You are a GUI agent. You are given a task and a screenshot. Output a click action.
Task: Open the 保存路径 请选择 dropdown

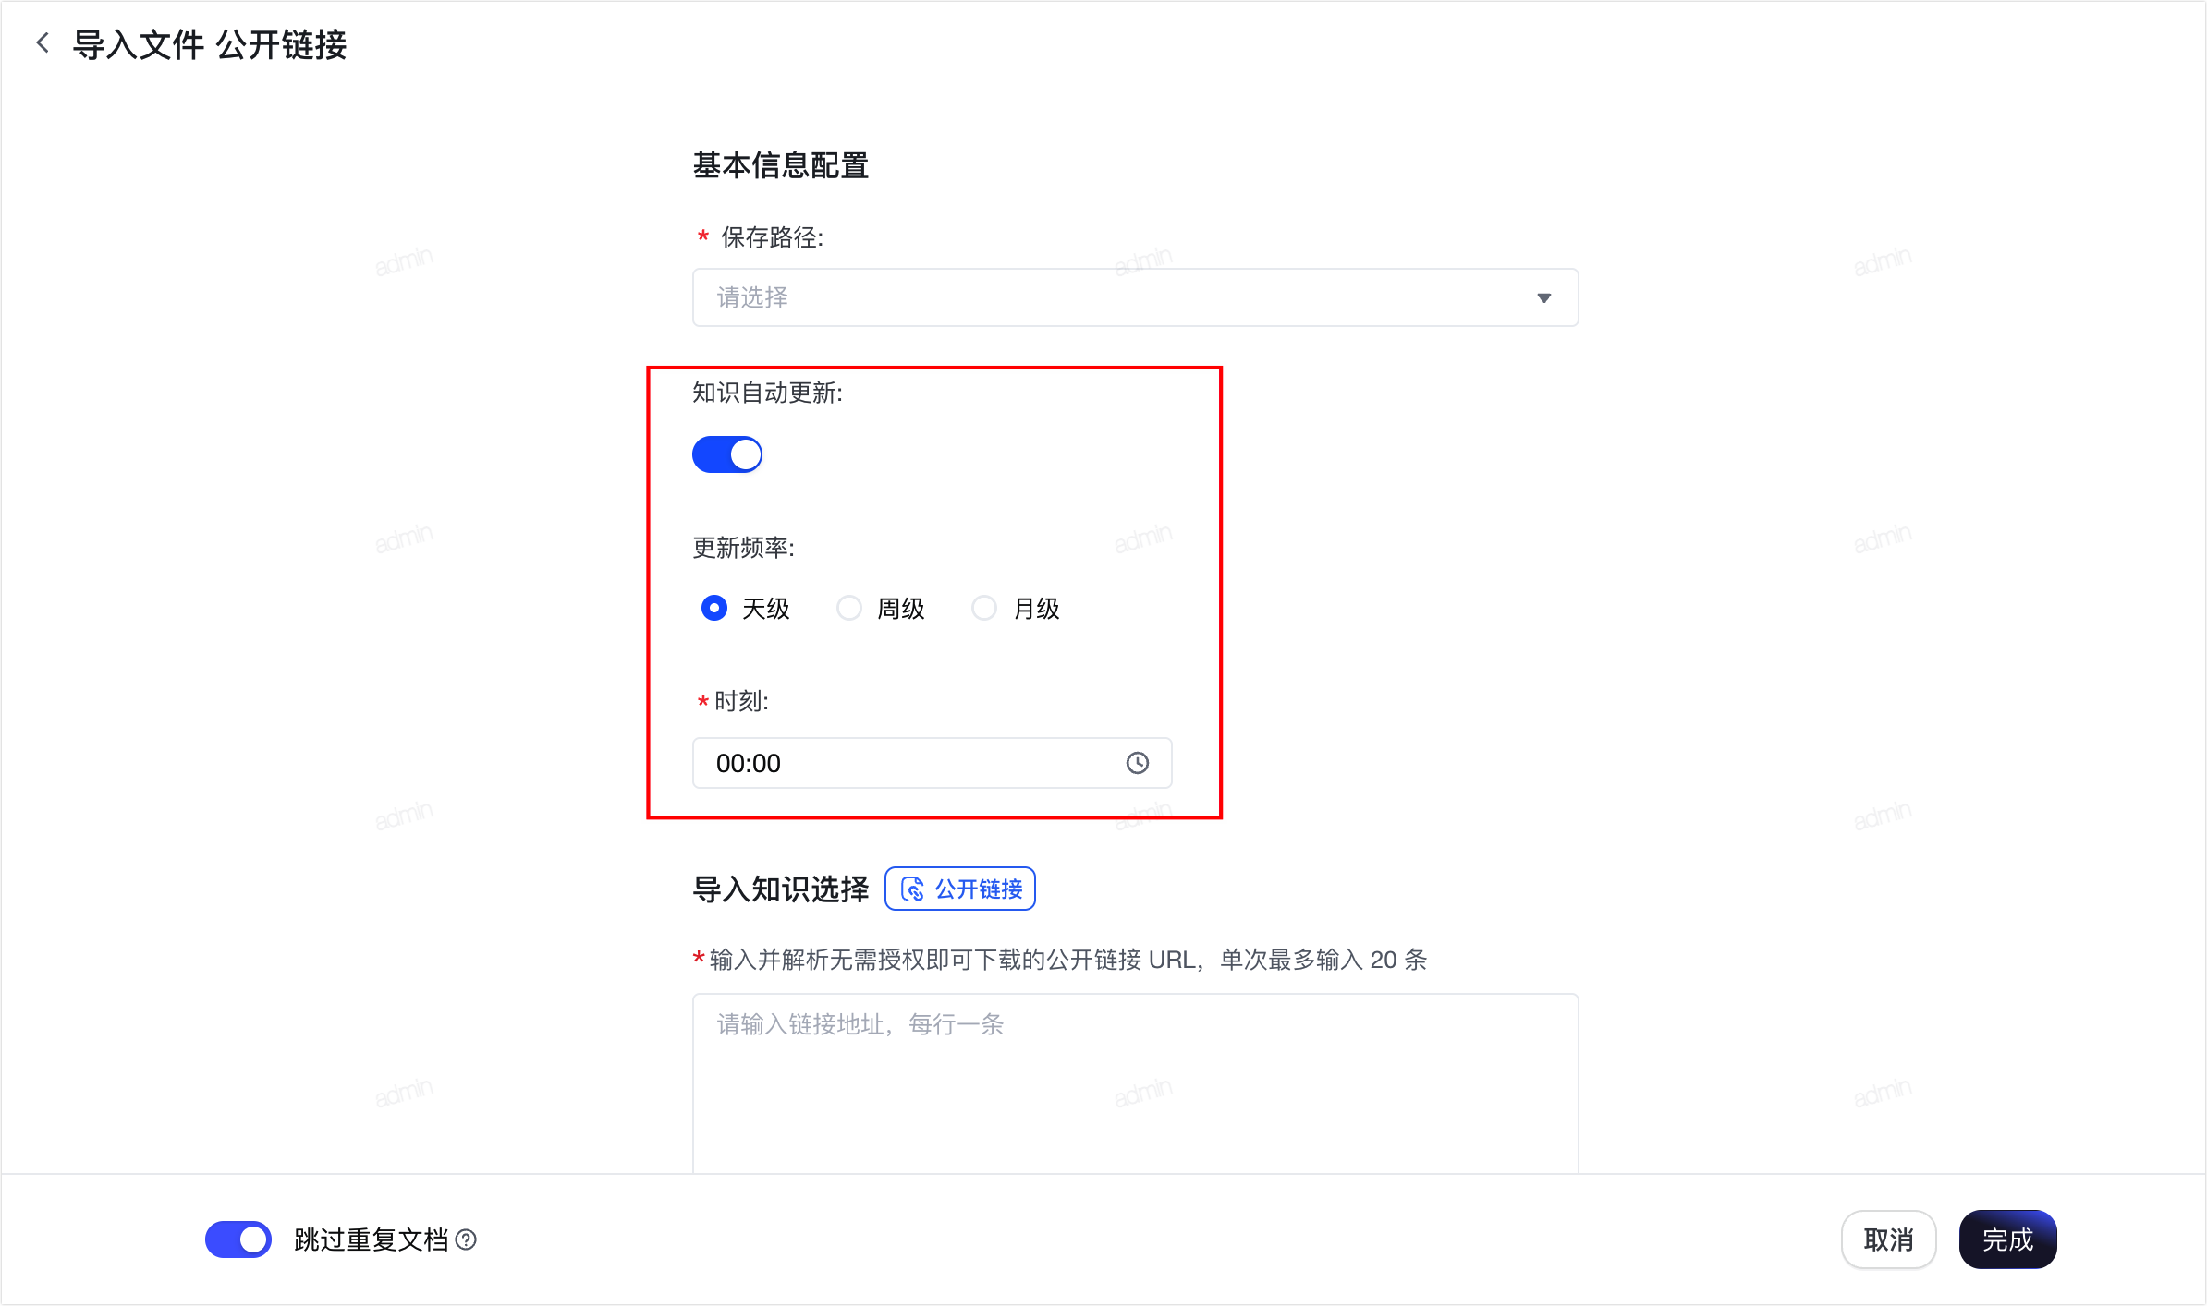1136,297
